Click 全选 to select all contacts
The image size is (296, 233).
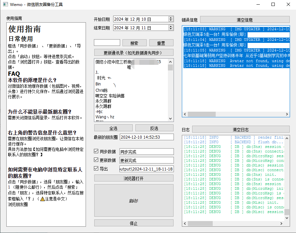(113, 128)
